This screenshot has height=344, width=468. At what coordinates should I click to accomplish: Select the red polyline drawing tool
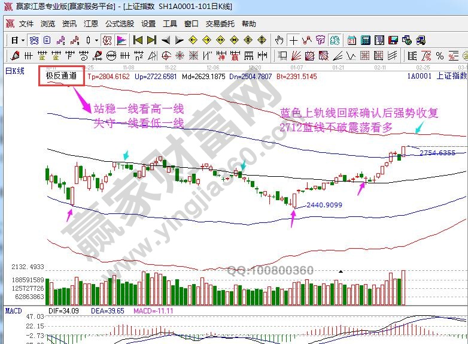pos(307,41)
